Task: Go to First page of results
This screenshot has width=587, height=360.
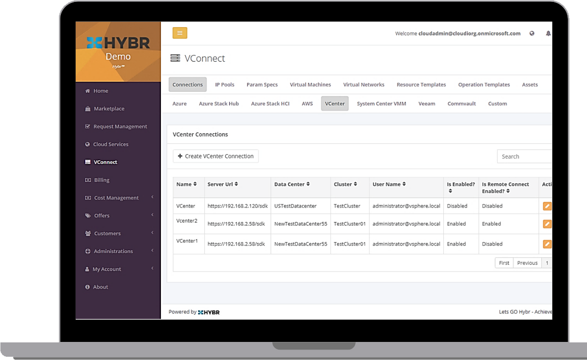Action: click(x=504, y=263)
